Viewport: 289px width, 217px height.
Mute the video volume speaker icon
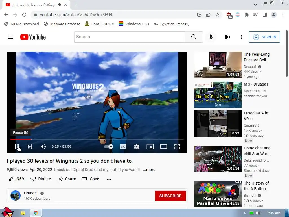[x=43, y=147]
